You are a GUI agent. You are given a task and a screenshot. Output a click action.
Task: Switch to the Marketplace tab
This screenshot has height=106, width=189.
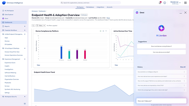90,7
